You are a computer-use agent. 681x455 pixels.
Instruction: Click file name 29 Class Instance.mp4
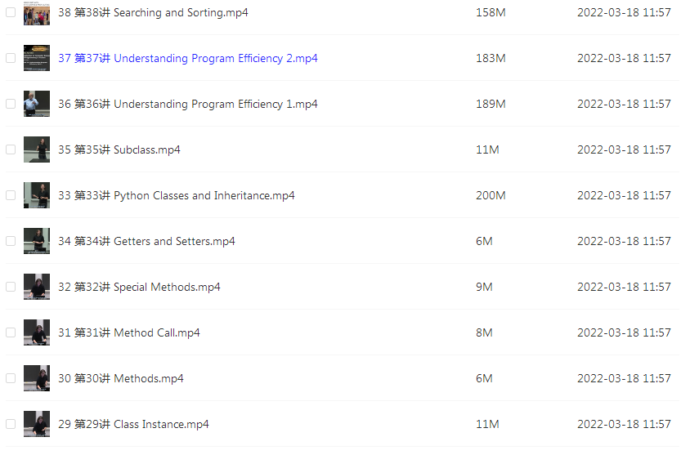[133, 424]
